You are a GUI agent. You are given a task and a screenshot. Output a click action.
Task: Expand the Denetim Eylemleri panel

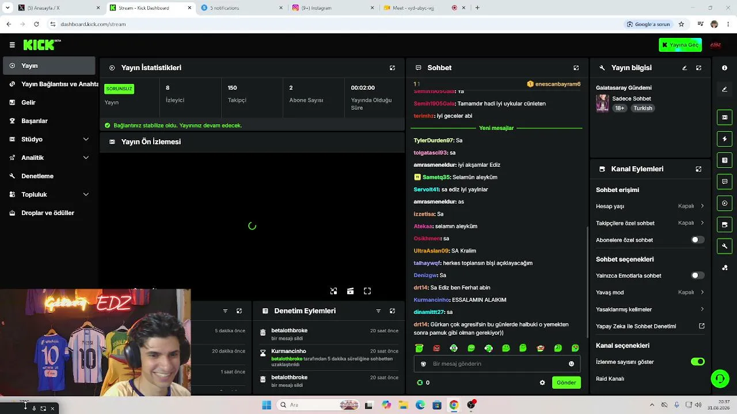pos(392,311)
